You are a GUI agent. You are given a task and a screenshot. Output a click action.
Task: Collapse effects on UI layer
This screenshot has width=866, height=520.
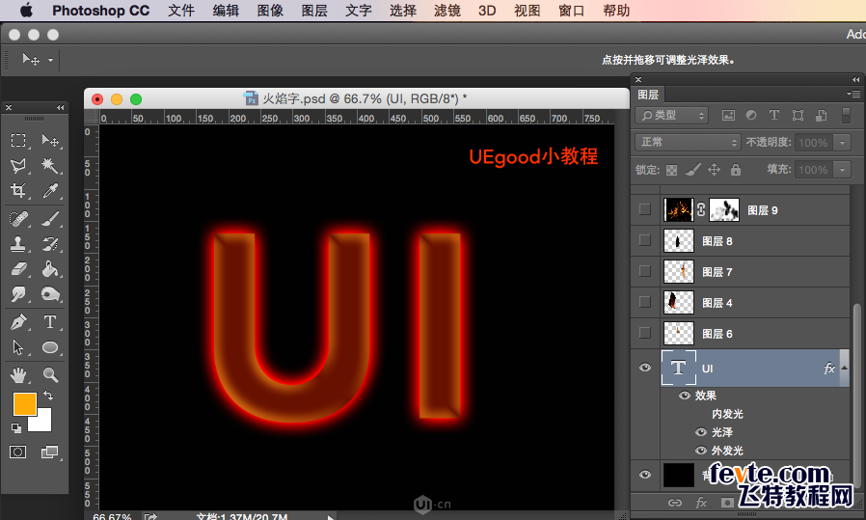pos(844,368)
